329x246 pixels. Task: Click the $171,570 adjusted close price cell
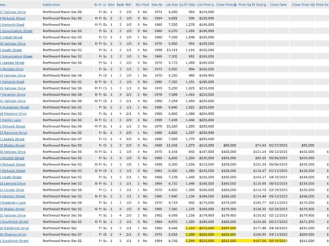(x=307, y=222)
